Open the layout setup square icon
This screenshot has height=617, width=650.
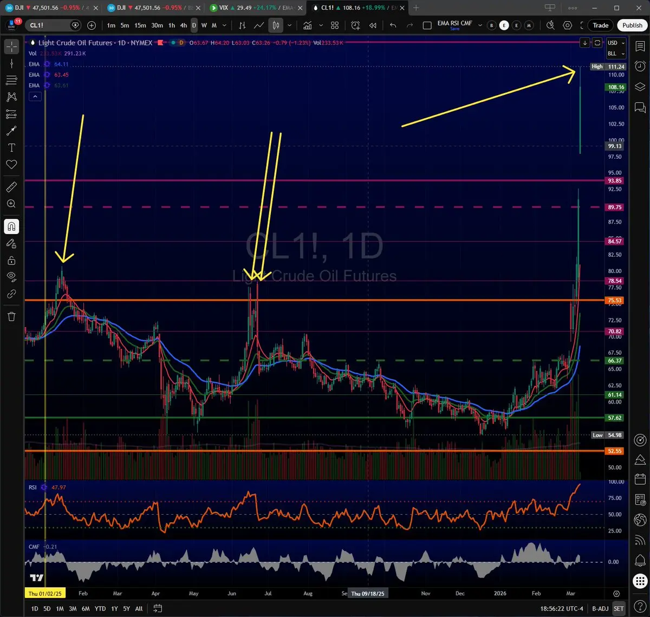coord(427,25)
